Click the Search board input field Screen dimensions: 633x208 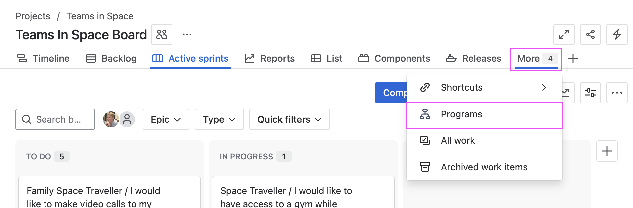click(58, 119)
